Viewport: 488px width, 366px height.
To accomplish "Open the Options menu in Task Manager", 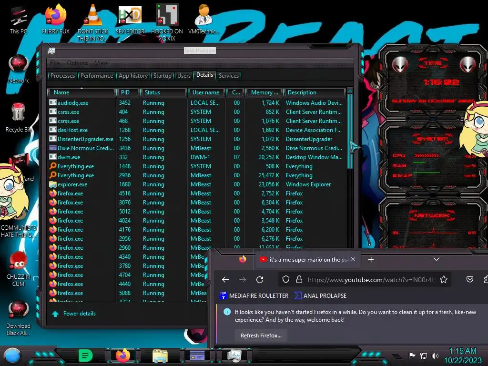I will 77,63.
